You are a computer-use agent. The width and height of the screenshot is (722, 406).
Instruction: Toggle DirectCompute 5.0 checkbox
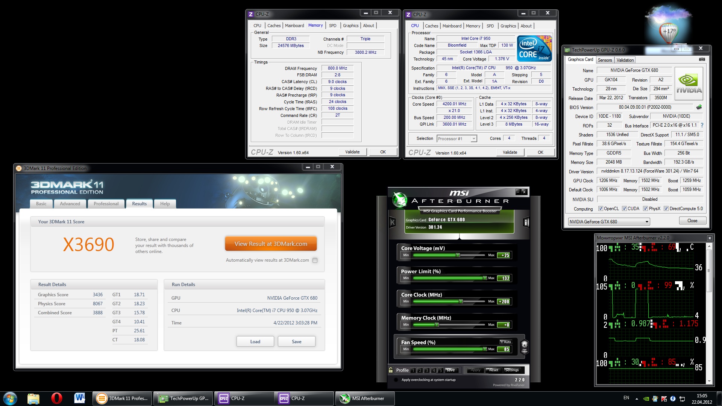click(666, 209)
